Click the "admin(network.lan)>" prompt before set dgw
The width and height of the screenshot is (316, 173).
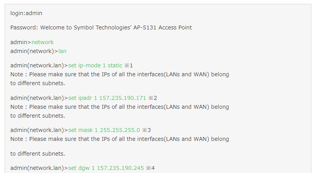tap(39, 168)
